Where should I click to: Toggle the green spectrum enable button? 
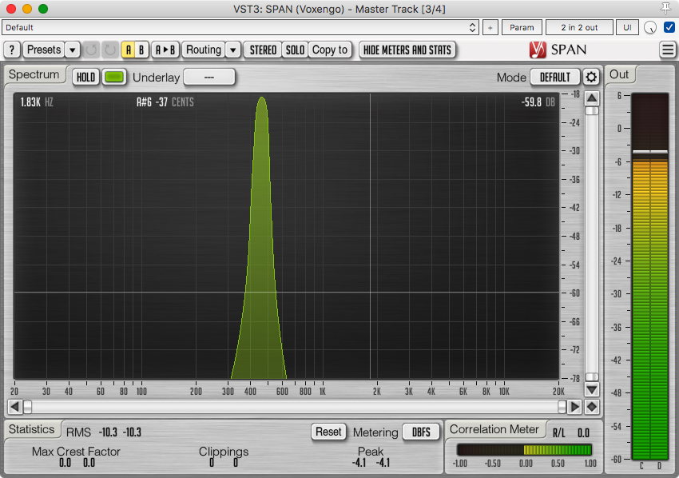(114, 78)
